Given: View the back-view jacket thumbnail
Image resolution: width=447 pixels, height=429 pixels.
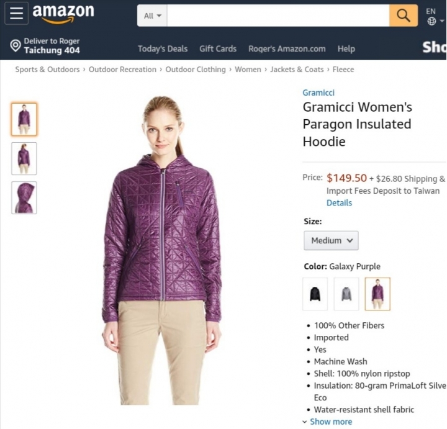Looking at the screenshot, I should [24, 158].
